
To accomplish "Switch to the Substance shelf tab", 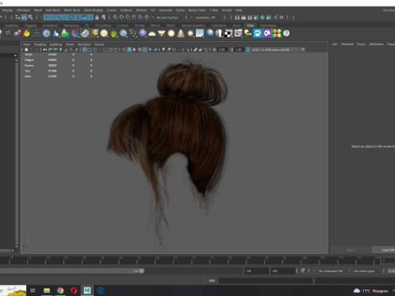I will point(219,25).
